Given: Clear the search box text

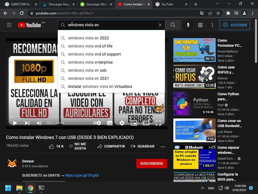Looking at the screenshot, I should tap(160, 25).
